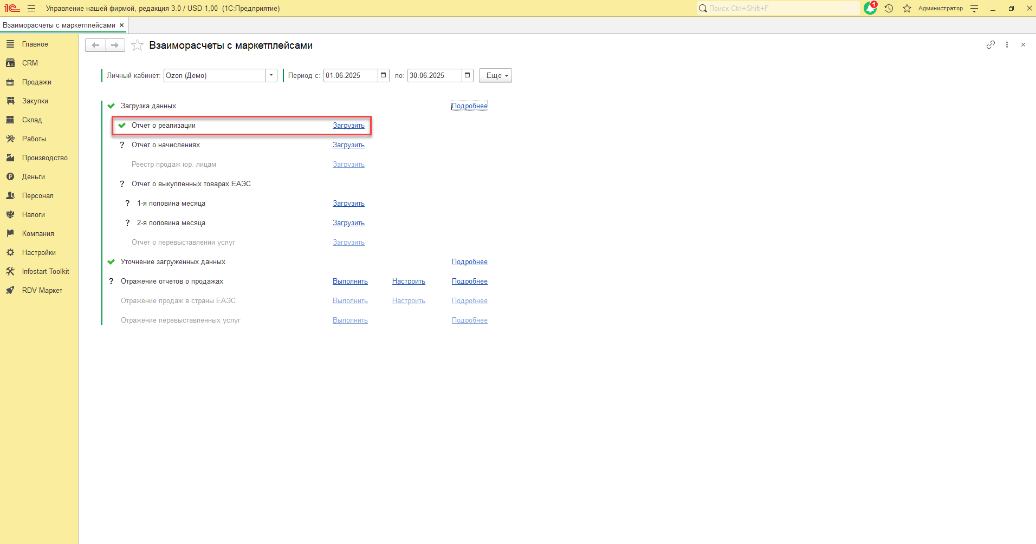The height and width of the screenshot is (544, 1036).
Task: Click Загрузить for Отчет о начислениях
Action: click(x=348, y=145)
